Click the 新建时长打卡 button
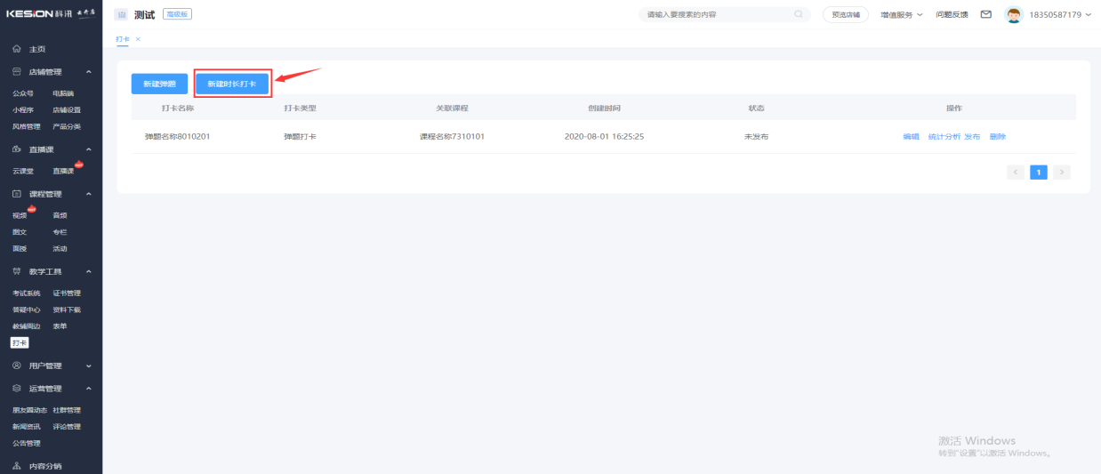Screen dimensions: 1101x474 231,84
